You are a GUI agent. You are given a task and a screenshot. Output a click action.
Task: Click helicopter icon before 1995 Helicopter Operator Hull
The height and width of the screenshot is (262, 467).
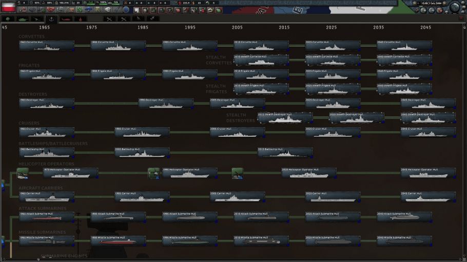click(153, 173)
